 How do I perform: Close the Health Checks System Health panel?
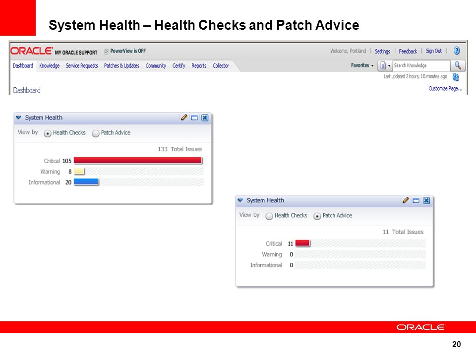tap(205, 118)
